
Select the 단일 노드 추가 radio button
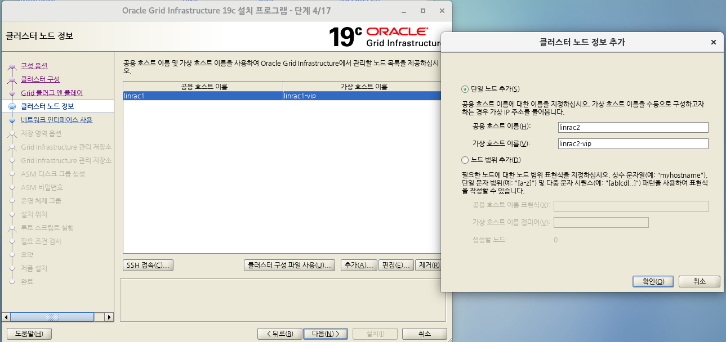(x=465, y=89)
